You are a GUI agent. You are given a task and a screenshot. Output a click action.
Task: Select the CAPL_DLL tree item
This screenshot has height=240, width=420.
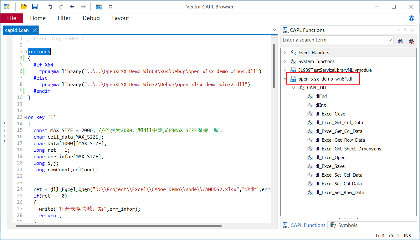317,88
